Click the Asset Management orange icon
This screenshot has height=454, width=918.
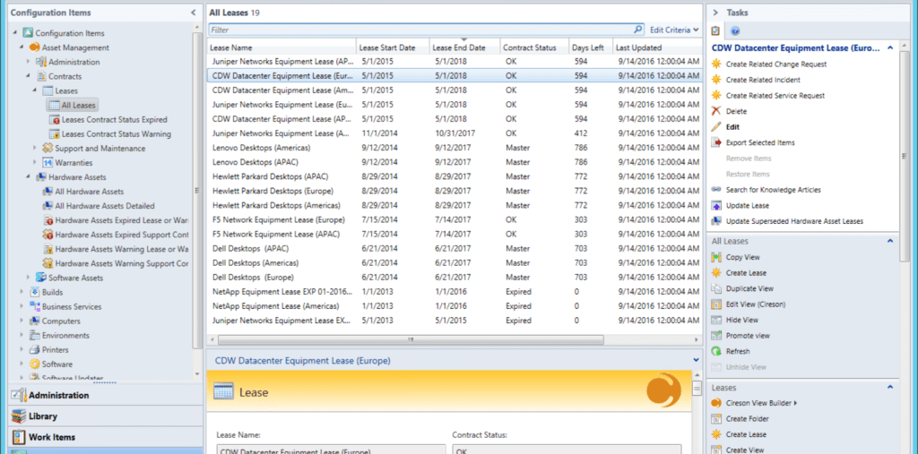coord(34,47)
